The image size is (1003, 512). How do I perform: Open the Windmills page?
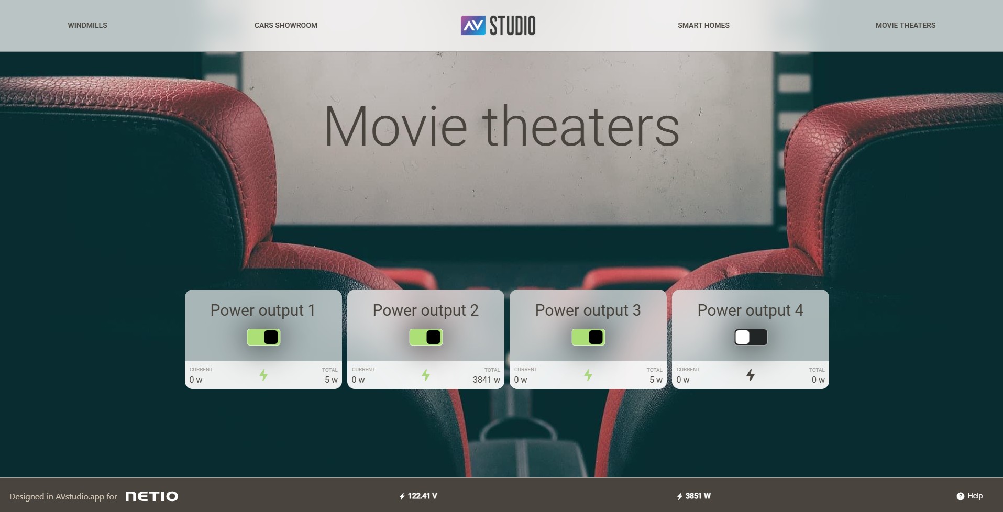pos(87,25)
